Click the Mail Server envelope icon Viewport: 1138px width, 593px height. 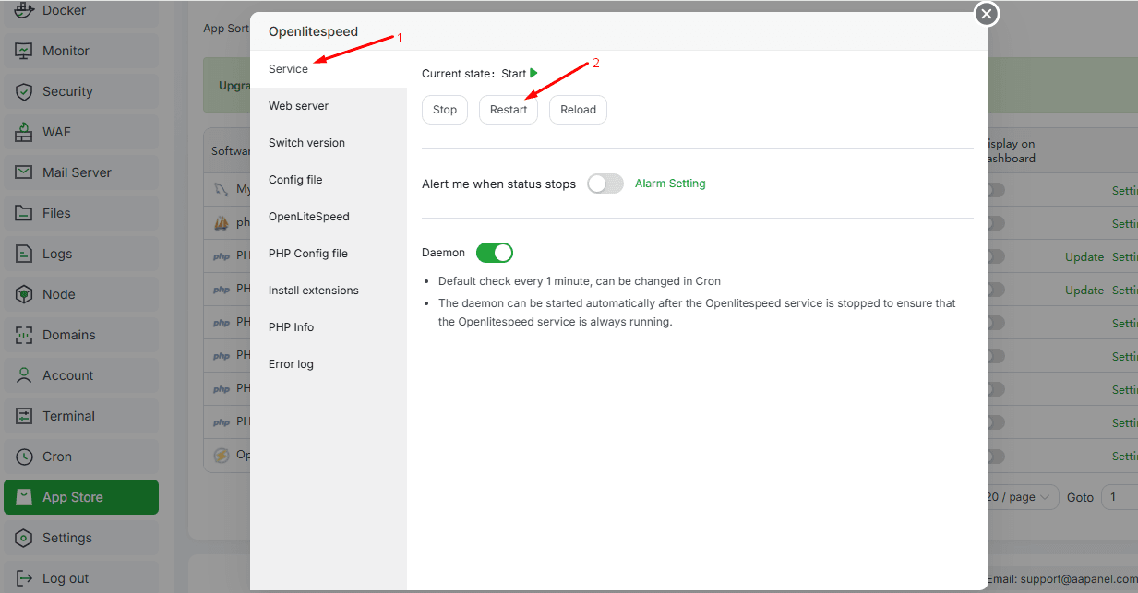pos(24,172)
